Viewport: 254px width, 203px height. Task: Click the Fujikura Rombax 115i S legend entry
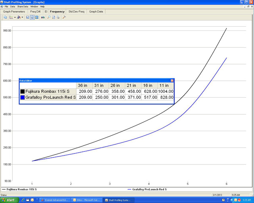tap(19, 189)
